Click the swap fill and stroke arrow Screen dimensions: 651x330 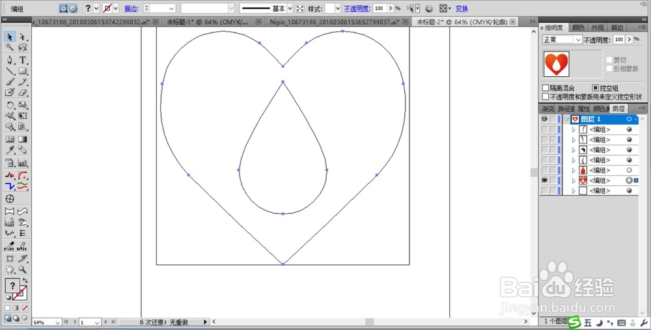pos(25,280)
